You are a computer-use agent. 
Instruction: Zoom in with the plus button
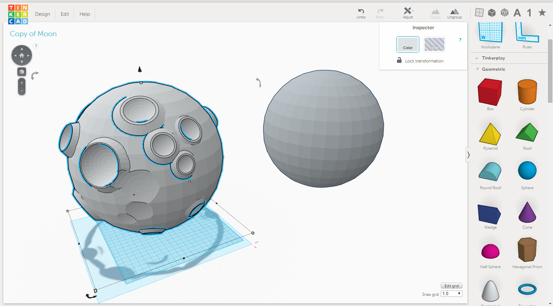coord(22,83)
